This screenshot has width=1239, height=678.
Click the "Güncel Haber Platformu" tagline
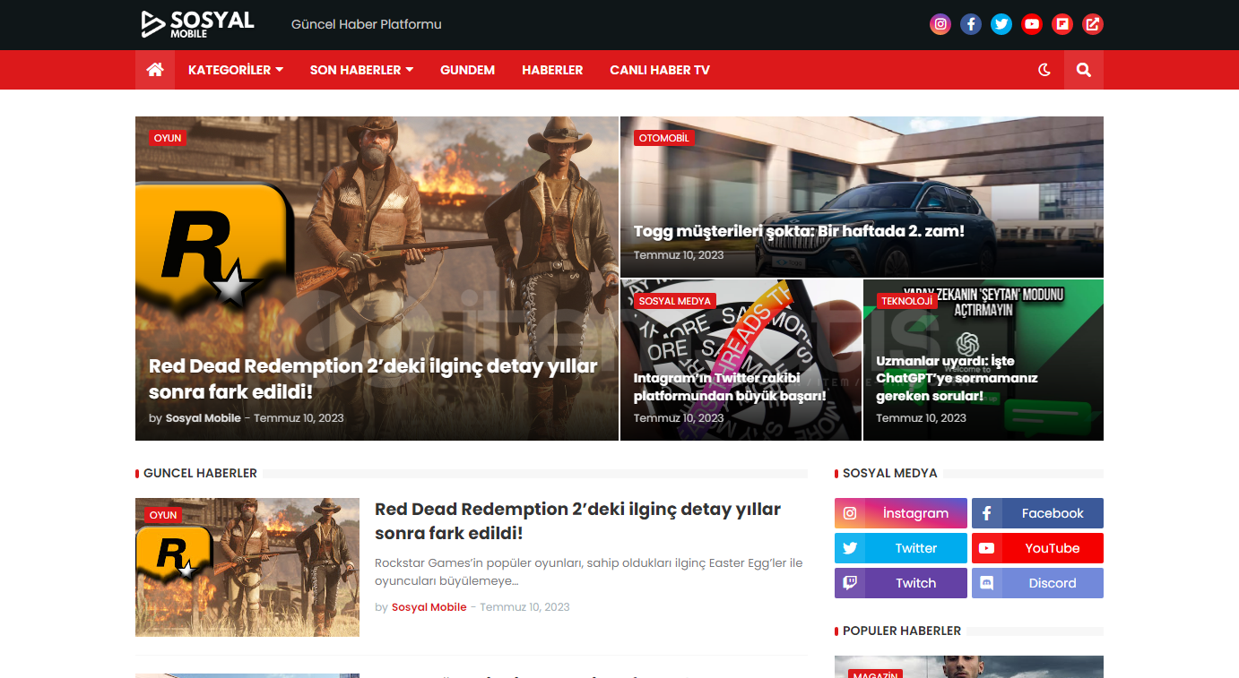[x=367, y=24]
